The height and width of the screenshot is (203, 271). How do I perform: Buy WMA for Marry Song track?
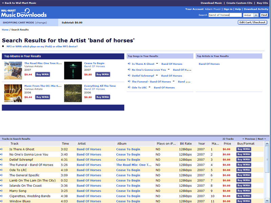point(244,191)
